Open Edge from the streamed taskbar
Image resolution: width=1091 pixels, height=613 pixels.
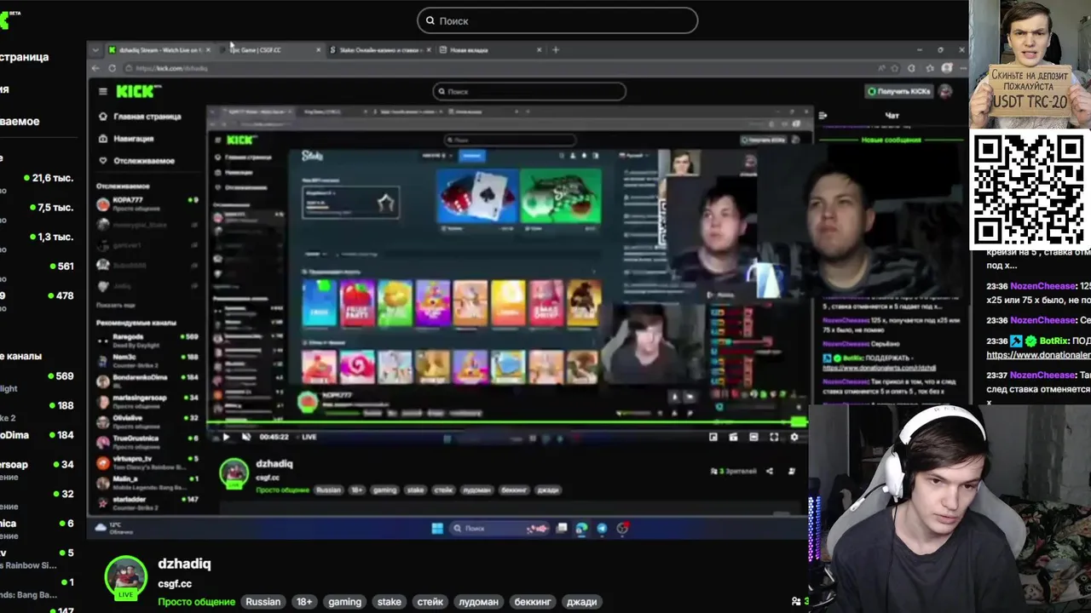581,529
